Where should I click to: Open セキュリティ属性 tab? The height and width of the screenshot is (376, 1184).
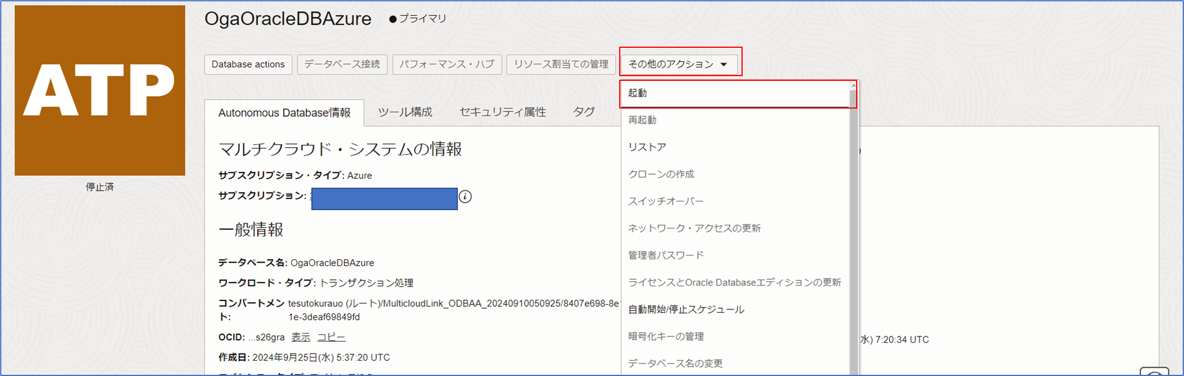503,112
